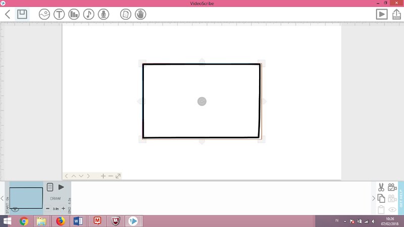Screen dimensions: 404x227
Task: Go back using the top-left arrow
Action: coord(8,14)
